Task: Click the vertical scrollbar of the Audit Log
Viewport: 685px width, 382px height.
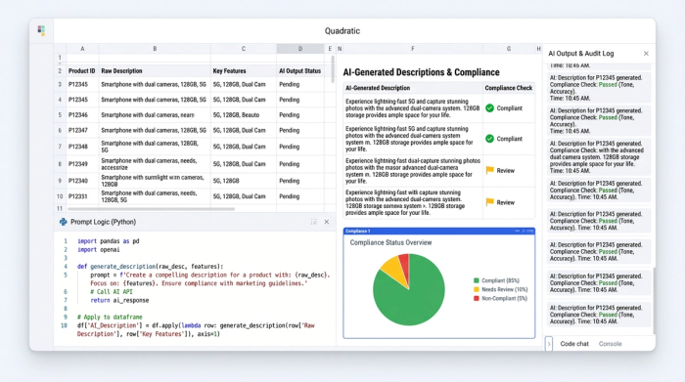Action: pyautogui.click(x=654, y=300)
